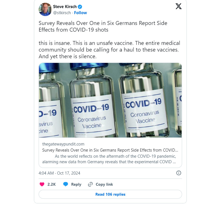Open thegatewaypundit.com domain link

tap(63, 144)
